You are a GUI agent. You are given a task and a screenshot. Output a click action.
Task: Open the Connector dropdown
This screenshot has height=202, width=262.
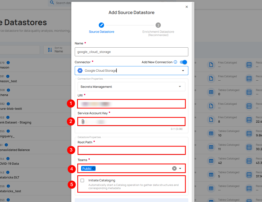click(x=183, y=70)
